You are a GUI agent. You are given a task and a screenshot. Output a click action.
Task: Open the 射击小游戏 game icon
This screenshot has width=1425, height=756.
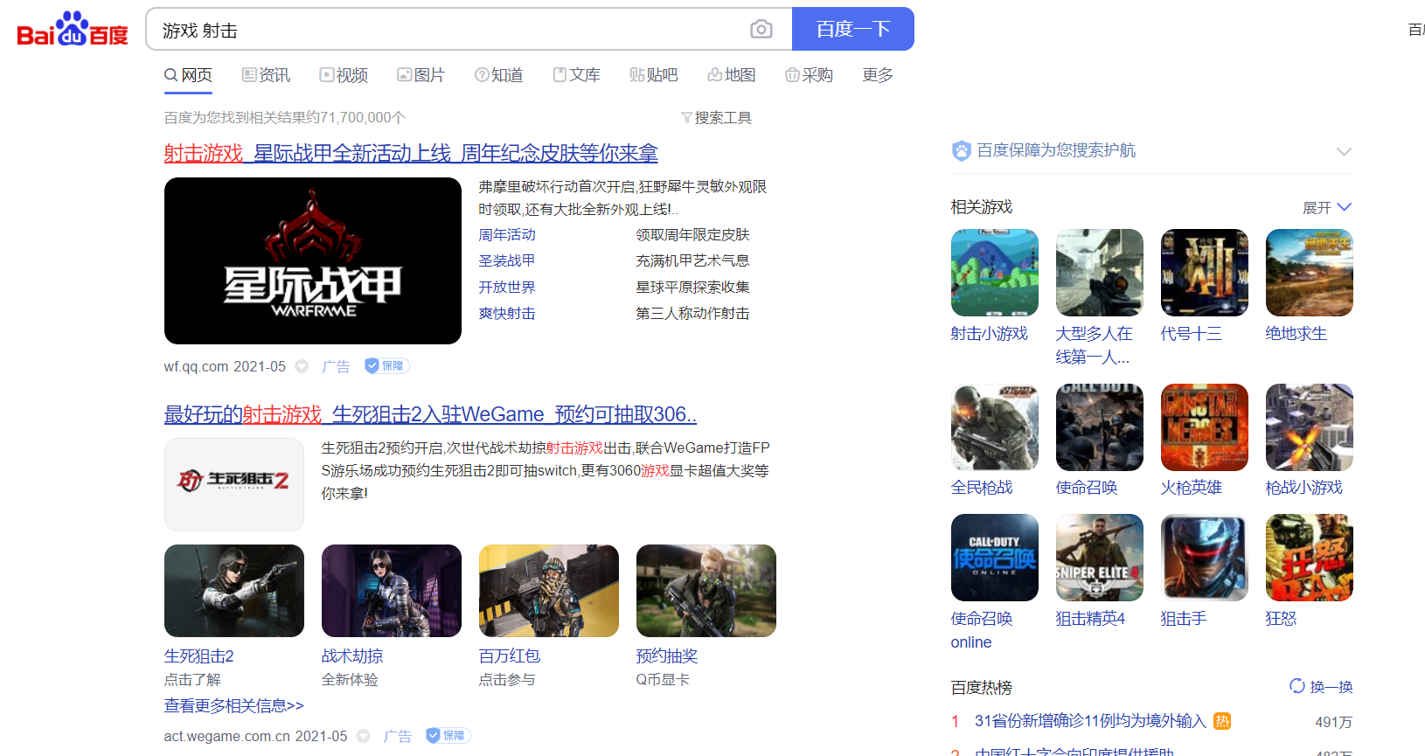[x=995, y=273]
